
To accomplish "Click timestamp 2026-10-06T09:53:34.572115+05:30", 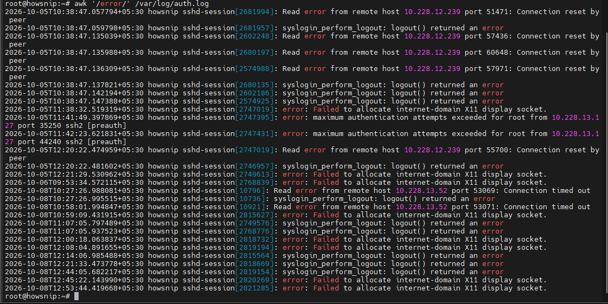I will pos(74,183).
